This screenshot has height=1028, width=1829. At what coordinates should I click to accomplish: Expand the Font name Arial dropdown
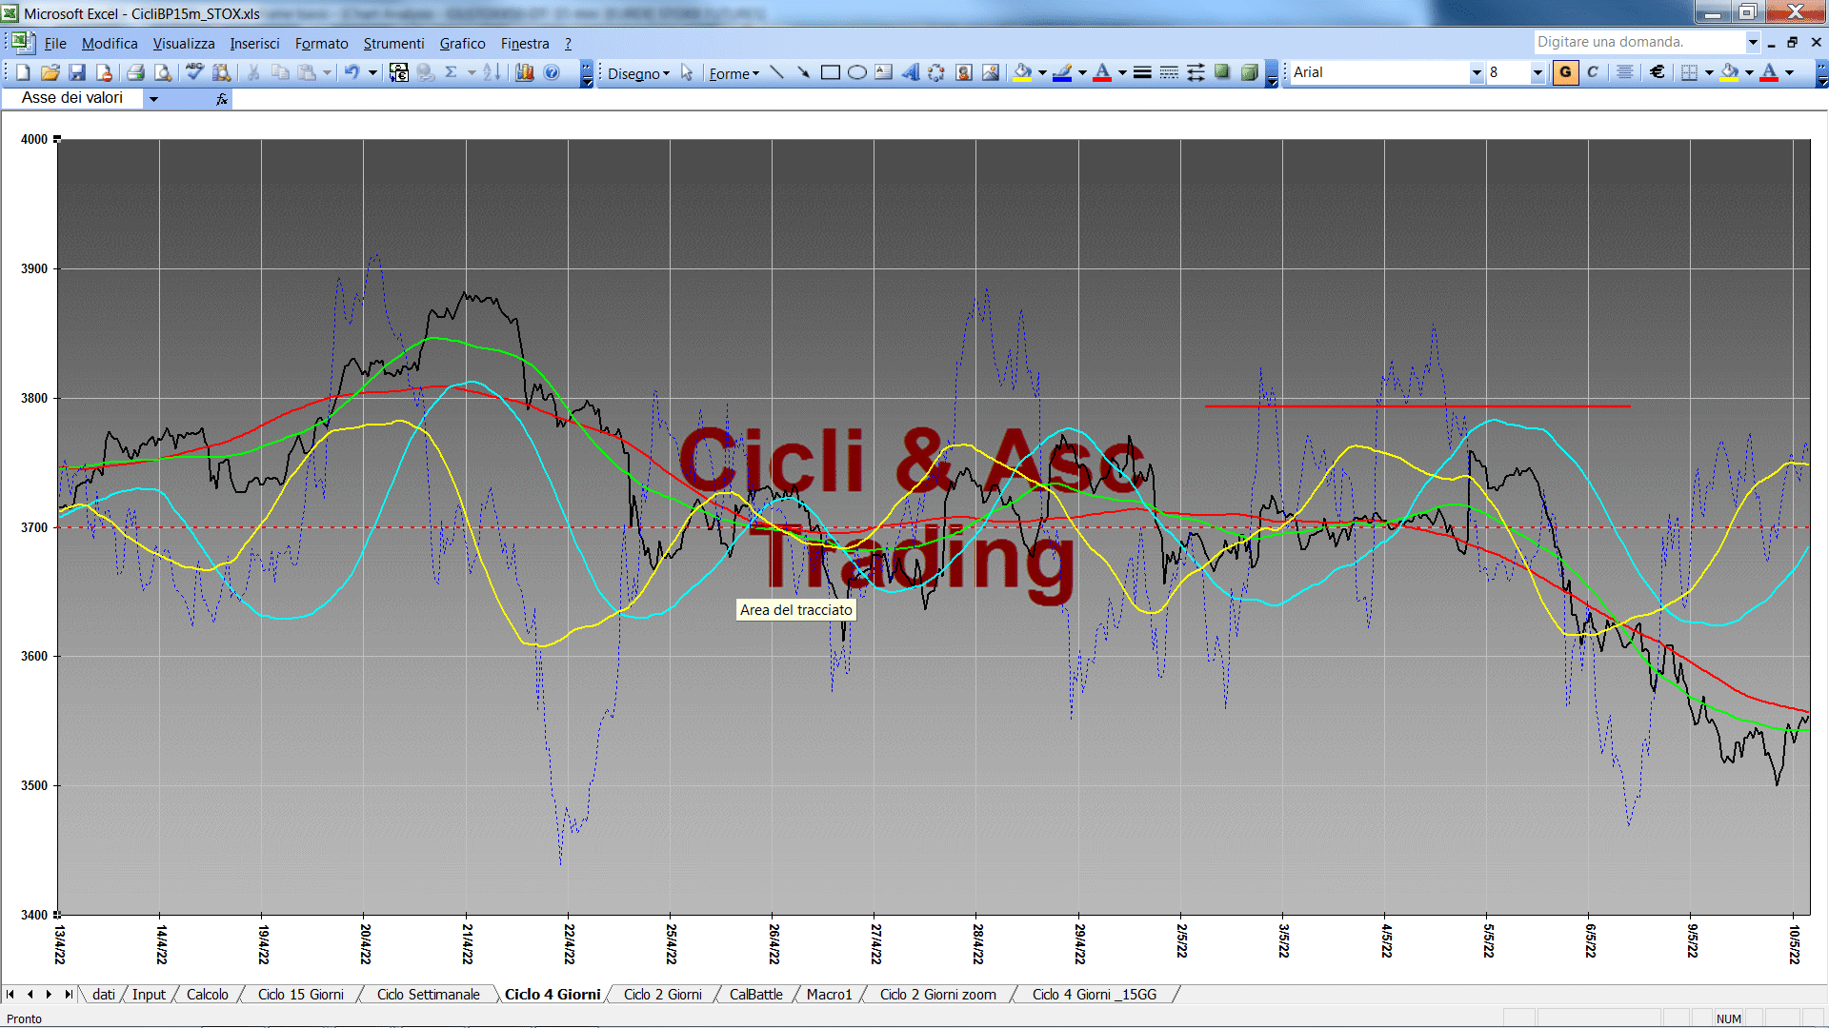pyautogui.click(x=1477, y=72)
